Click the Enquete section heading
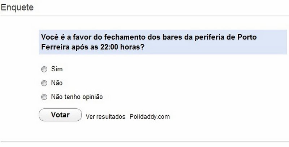Viewport: 289px width, 147px height. [17, 8]
